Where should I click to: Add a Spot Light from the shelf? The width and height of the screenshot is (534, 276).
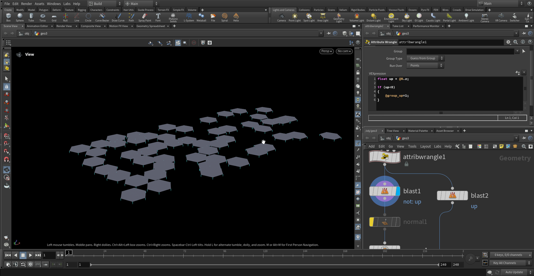coord(309,17)
